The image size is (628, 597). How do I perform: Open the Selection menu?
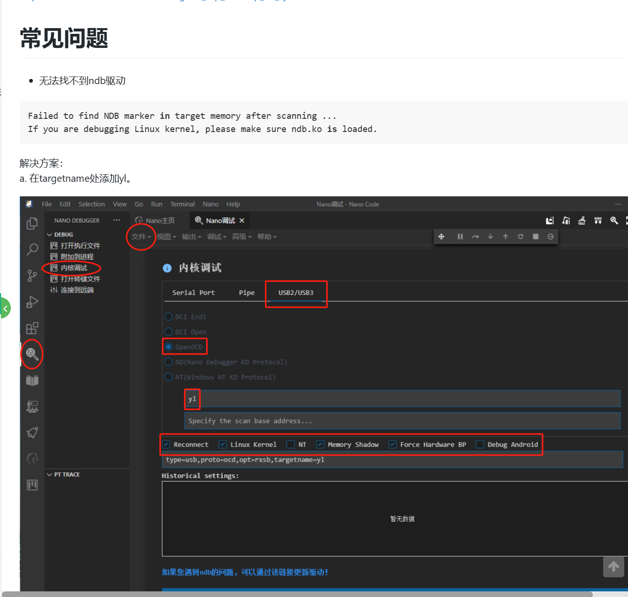[92, 204]
